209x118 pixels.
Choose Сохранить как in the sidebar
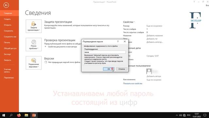[x=9, y=37]
